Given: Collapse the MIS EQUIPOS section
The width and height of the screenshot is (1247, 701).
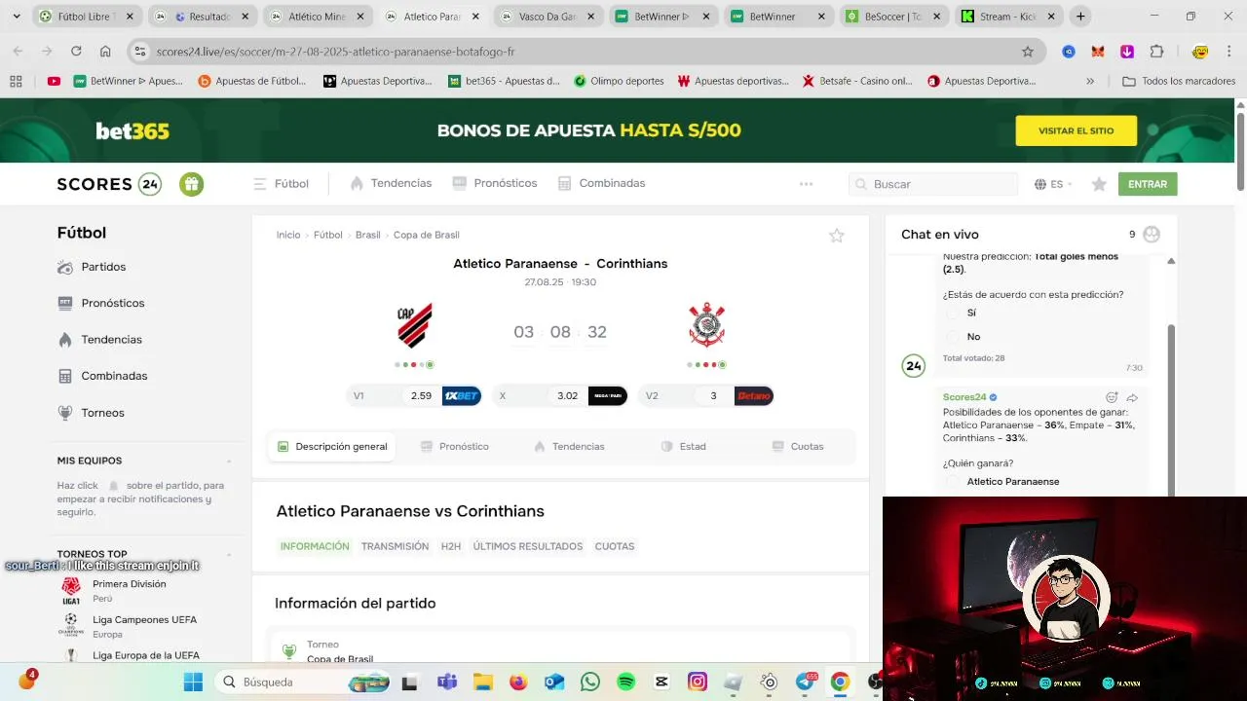Looking at the screenshot, I should click(229, 461).
